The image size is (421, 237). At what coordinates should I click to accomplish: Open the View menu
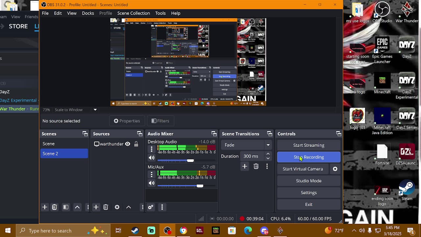click(x=72, y=13)
